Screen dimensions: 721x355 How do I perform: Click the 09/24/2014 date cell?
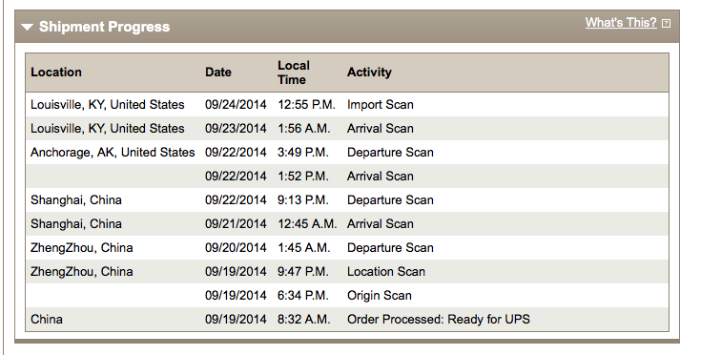(x=236, y=104)
